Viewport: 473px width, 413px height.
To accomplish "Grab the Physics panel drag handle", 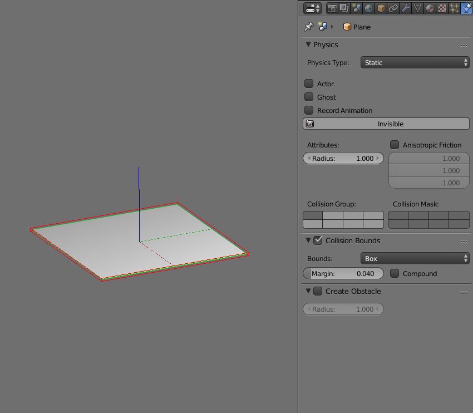I will coord(464,46).
